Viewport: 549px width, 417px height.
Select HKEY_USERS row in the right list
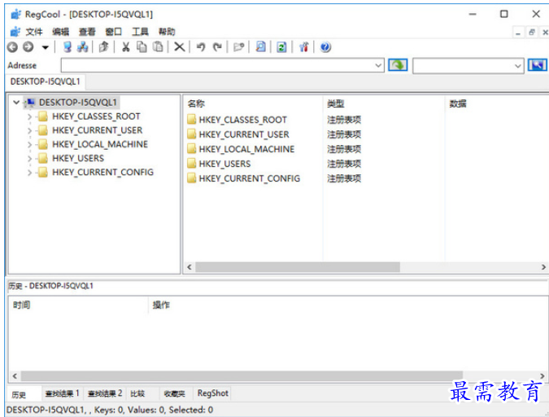[x=224, y=164]
